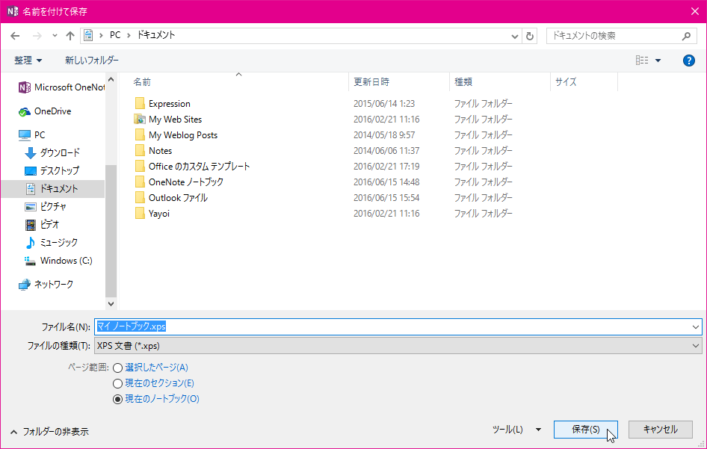Select Outlook ファイル folder icon

[140, 198]
